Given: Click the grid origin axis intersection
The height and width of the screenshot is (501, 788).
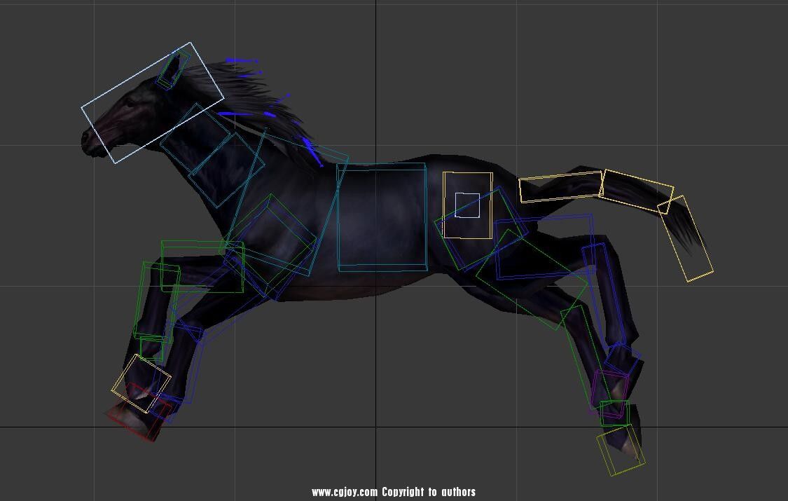Looking at the screenshot, I should [x=376, y=426].
